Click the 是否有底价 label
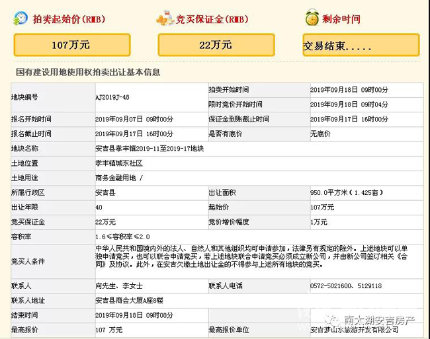The width and height of the screenshot is (430, 339). (225, 134)
